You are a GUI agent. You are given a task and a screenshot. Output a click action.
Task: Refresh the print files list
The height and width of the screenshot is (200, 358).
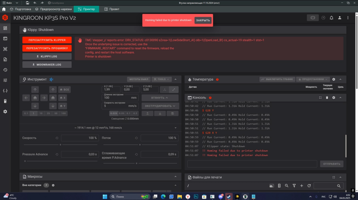pyautogui.click(x=309, y=186)
